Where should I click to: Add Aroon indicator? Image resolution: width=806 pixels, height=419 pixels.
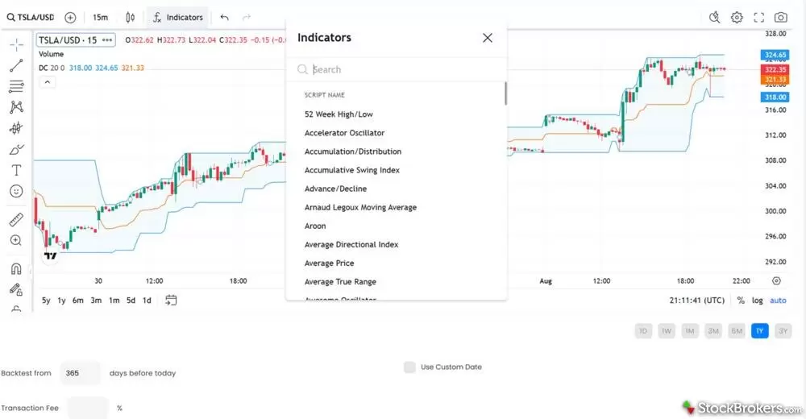[396, 226]
